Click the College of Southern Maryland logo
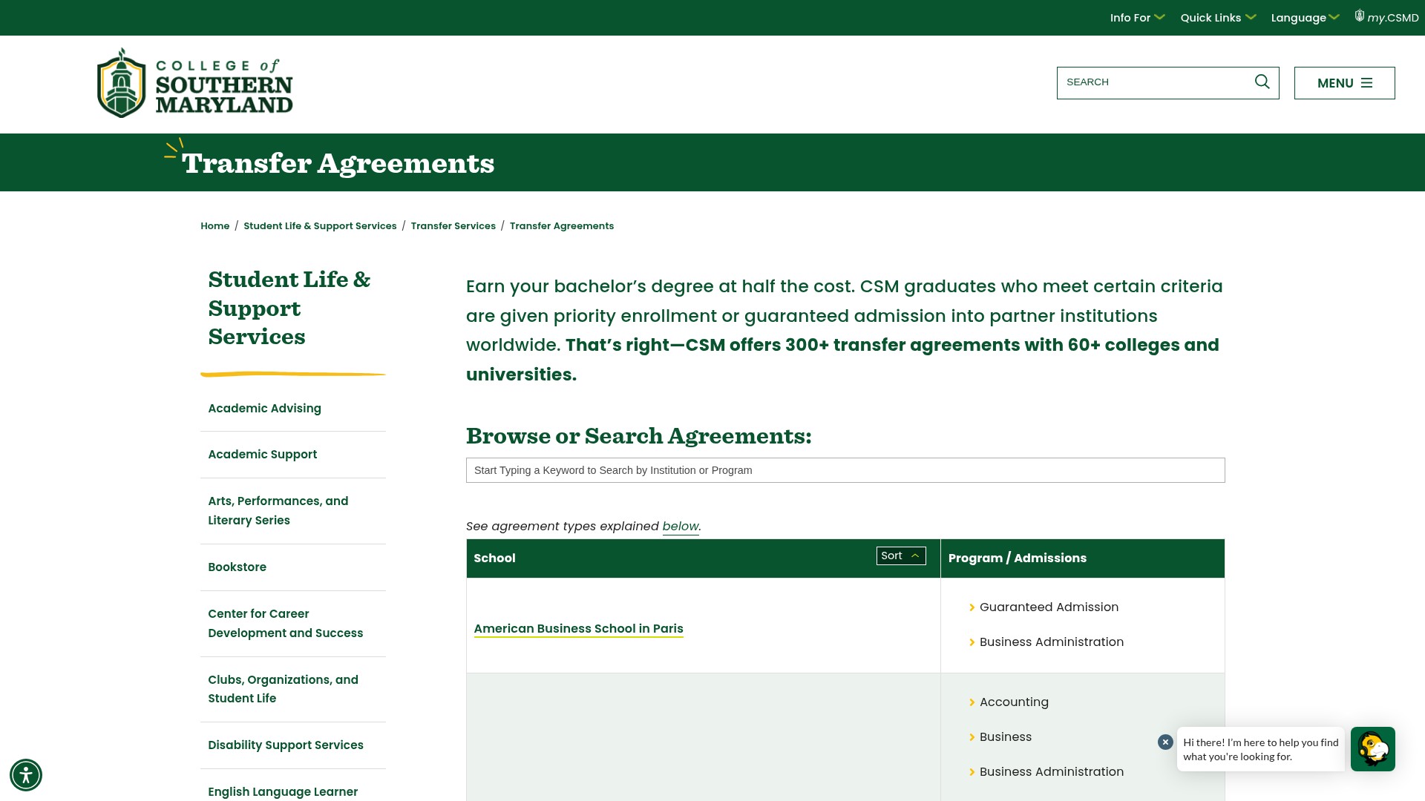This screenshot has width=1425, height=801. 195,83
